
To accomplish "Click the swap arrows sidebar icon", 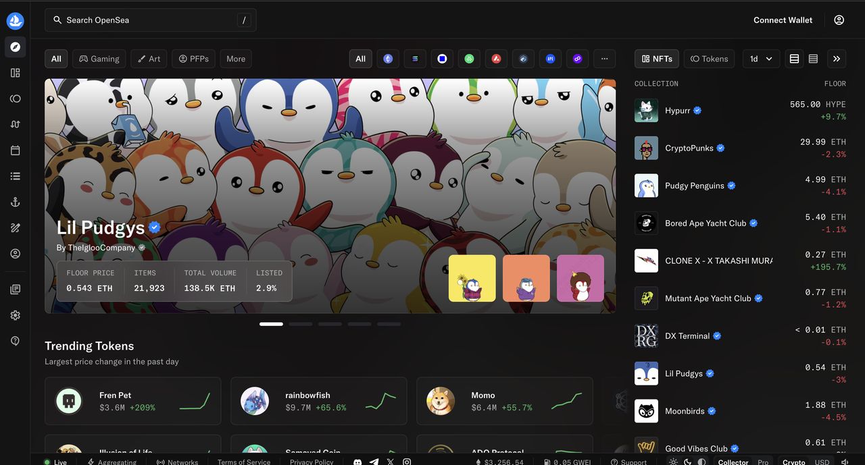I will (15, 124).
